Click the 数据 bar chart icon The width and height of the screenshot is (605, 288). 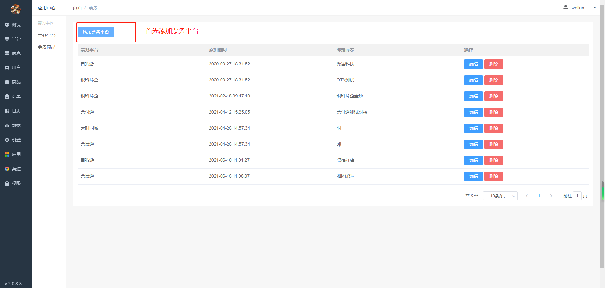point(7,125)
